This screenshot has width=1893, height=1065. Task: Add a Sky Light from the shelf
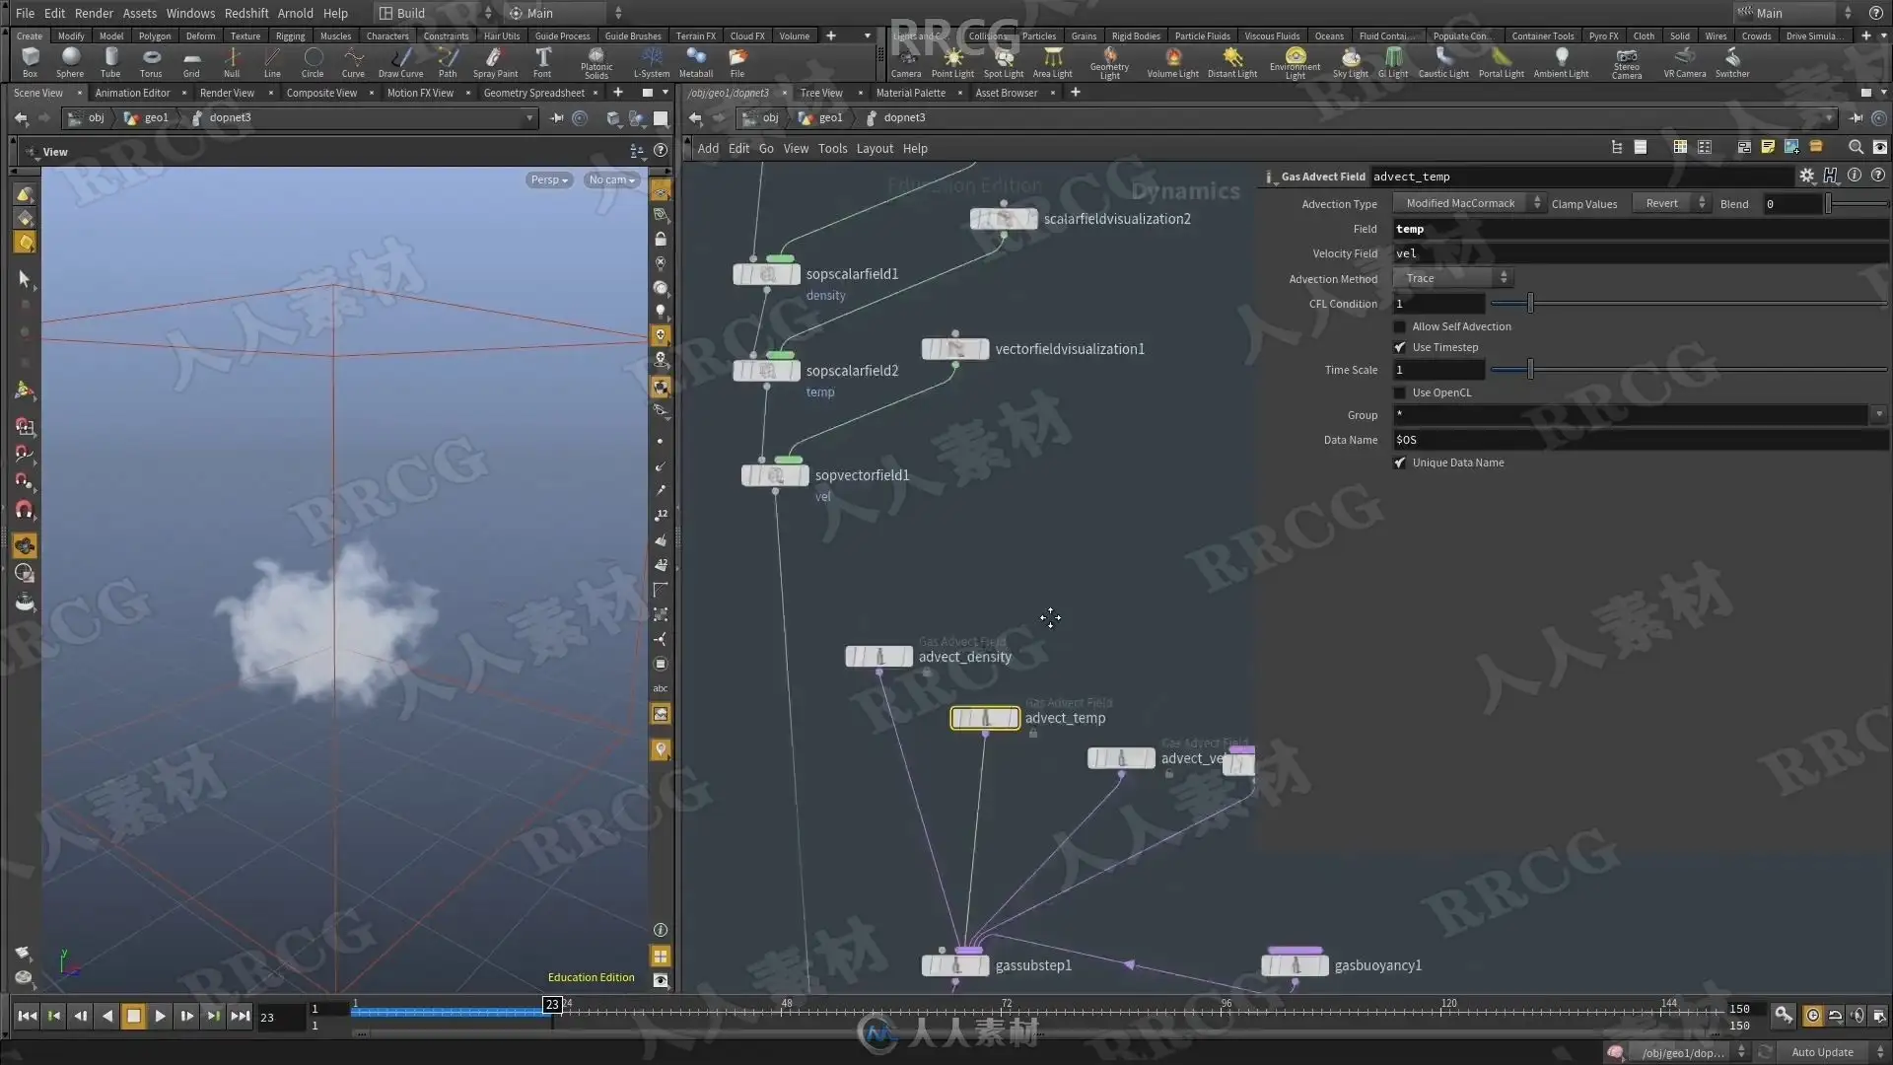1351,62
